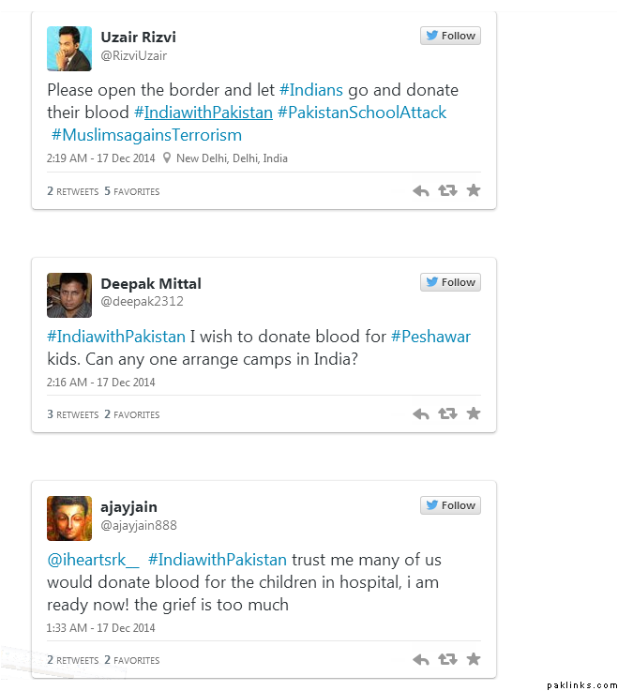Retweet Uzair Rizvi's tweet
This screenshot has width=618, height=691.
(447, 191)
